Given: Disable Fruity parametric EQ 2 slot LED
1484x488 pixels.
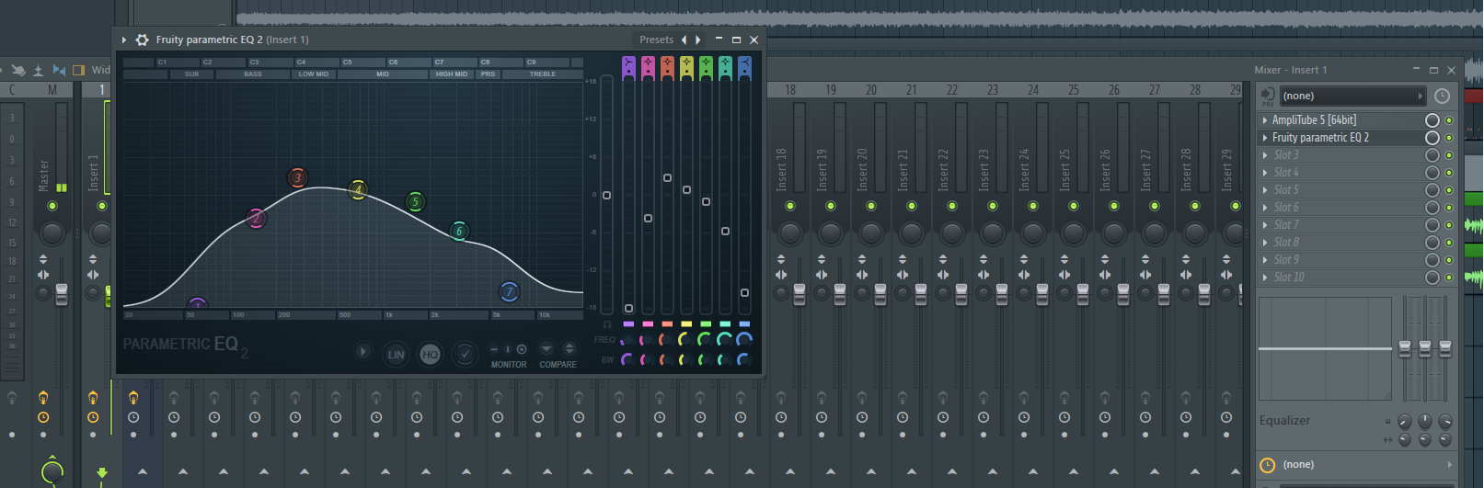Looking at the screenshot, I should point(1449,138).
